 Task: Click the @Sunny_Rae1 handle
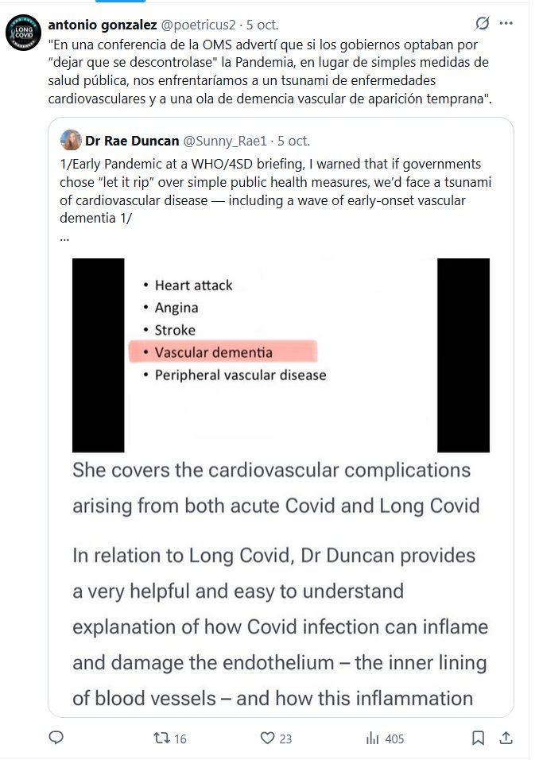(x=226, y=141)
